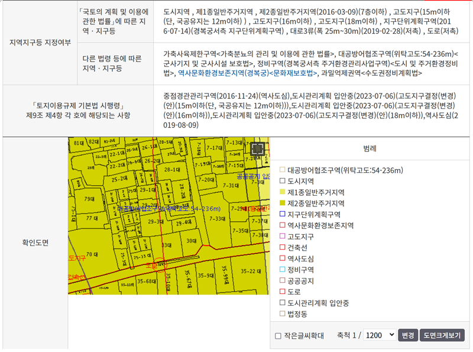
Task: Click parcel 7-20대 on the map
Action: click(x=206, y=180)
